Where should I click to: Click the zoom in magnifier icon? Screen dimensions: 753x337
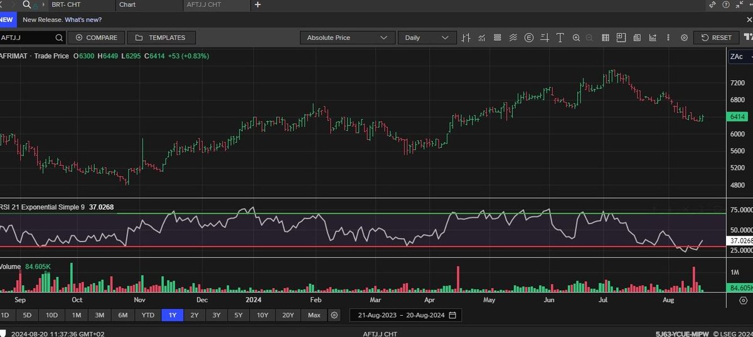[x=576, y=38]
